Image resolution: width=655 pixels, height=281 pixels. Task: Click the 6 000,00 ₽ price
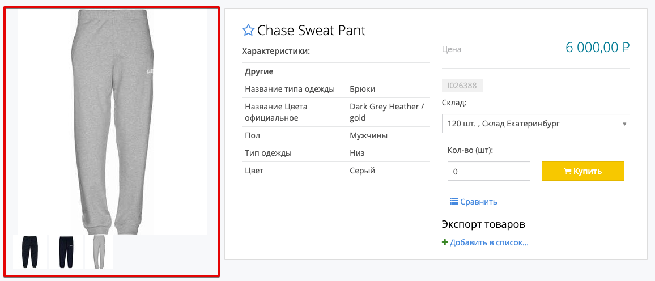(x=597, y=48)
